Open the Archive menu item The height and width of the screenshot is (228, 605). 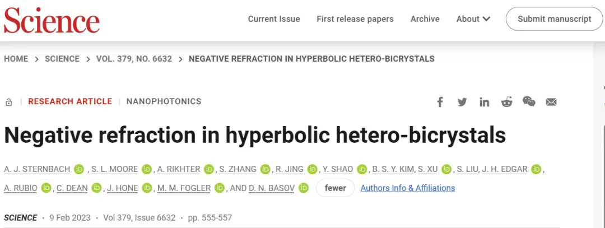tap(425, 19)
